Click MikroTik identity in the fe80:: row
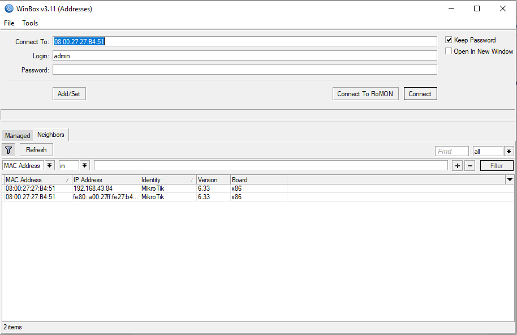This screenshot has height=335, width=517. [x=153, y=197]
